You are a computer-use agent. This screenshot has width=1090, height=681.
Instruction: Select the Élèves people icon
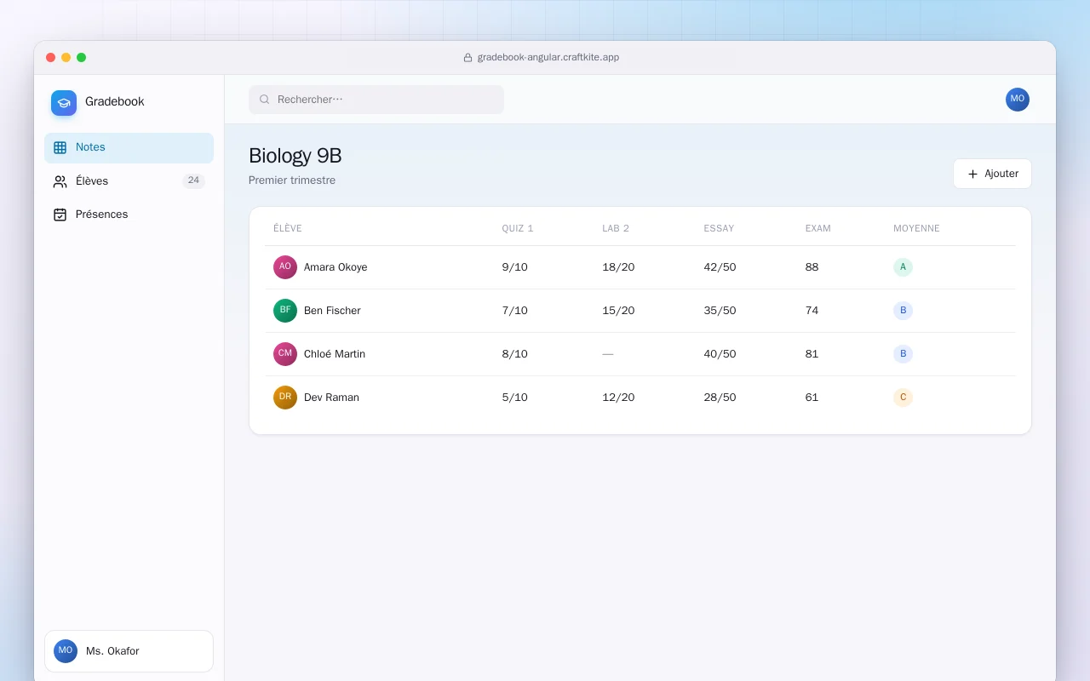pyautogui.click(x=60, y=181)
